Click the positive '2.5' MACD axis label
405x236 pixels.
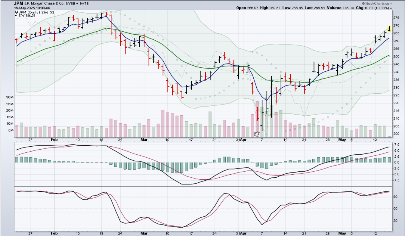point(397,157)
